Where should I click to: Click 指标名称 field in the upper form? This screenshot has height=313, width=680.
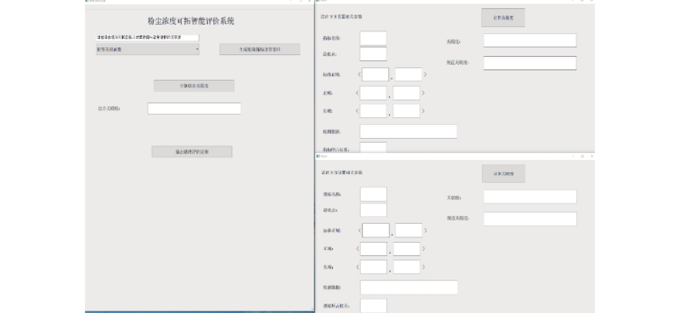coord(373,38)
